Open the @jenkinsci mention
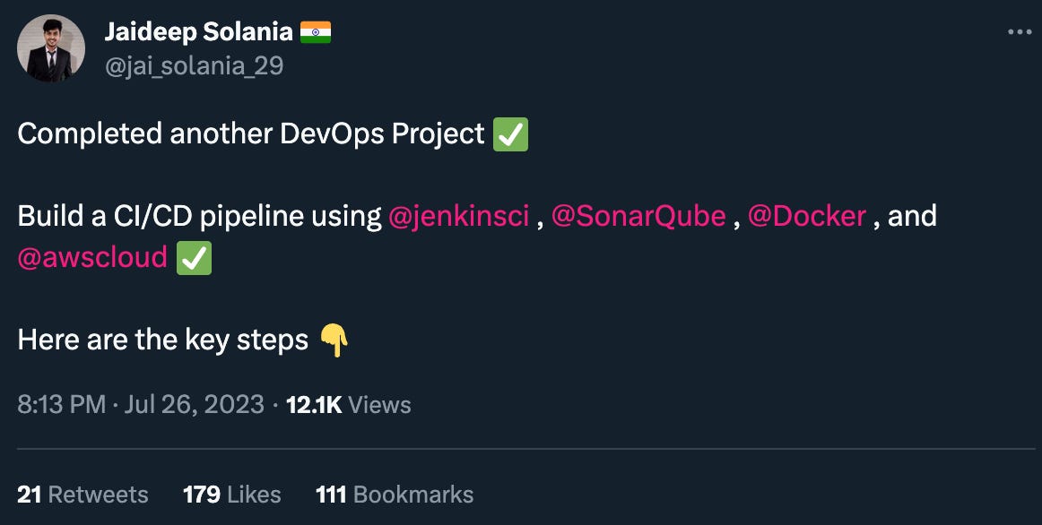Viewport: 1042px width, 525px height. tap(458, 216)
